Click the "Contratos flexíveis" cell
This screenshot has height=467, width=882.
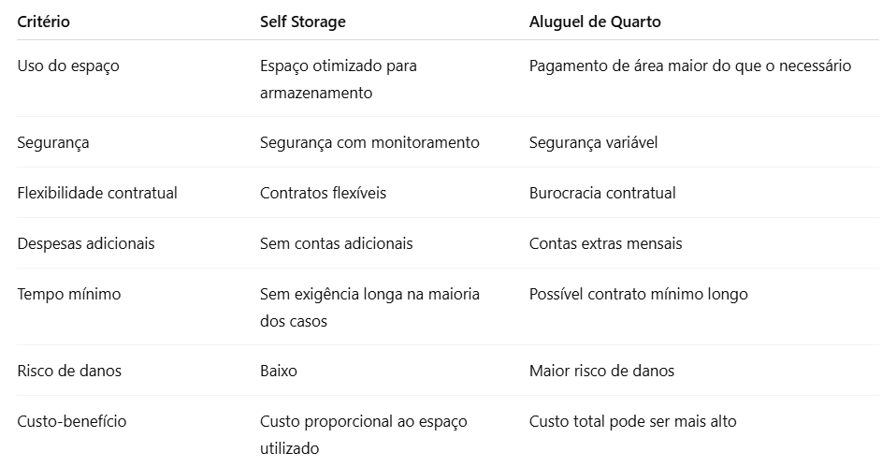[323, 193]
